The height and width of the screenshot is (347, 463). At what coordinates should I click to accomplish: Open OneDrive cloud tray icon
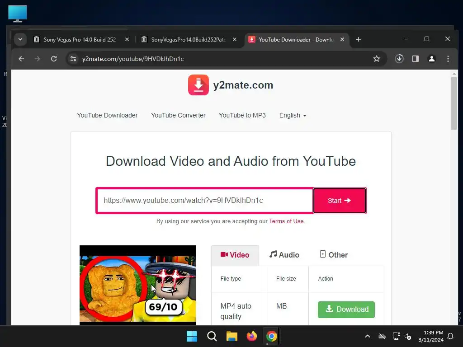(382, 336)
